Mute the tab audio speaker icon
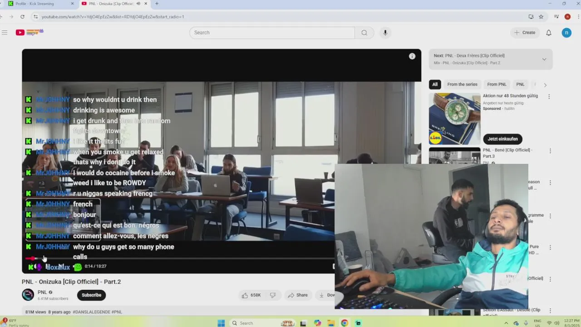The image size is (581, 327). 138,4
